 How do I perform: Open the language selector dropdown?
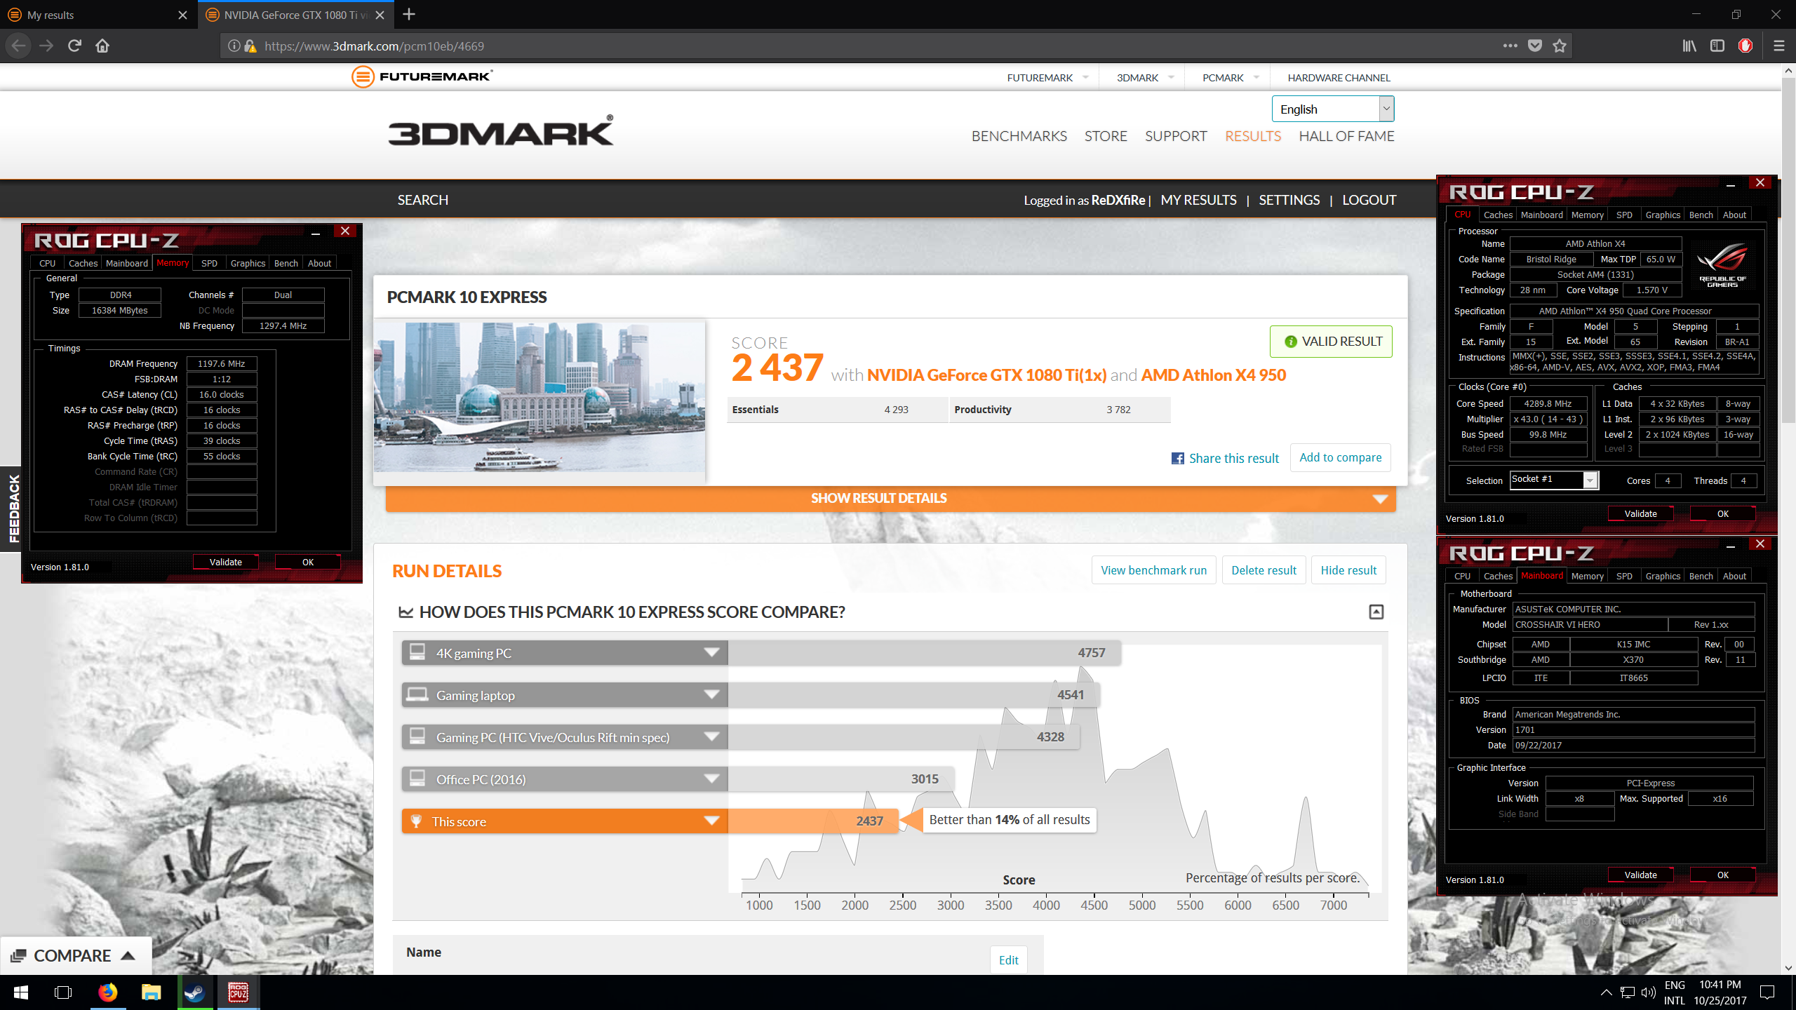click(1332, 109)
